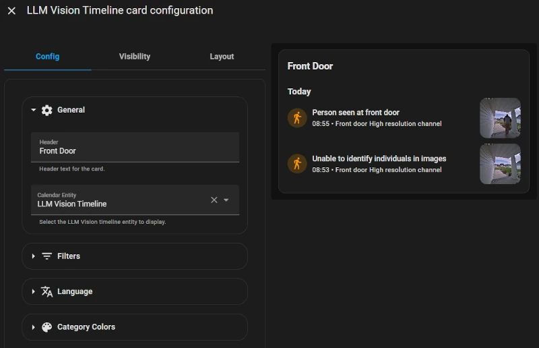The image size is (539, 348).
Task: Click person icon for 08:55 event
Action: point(297,118)
